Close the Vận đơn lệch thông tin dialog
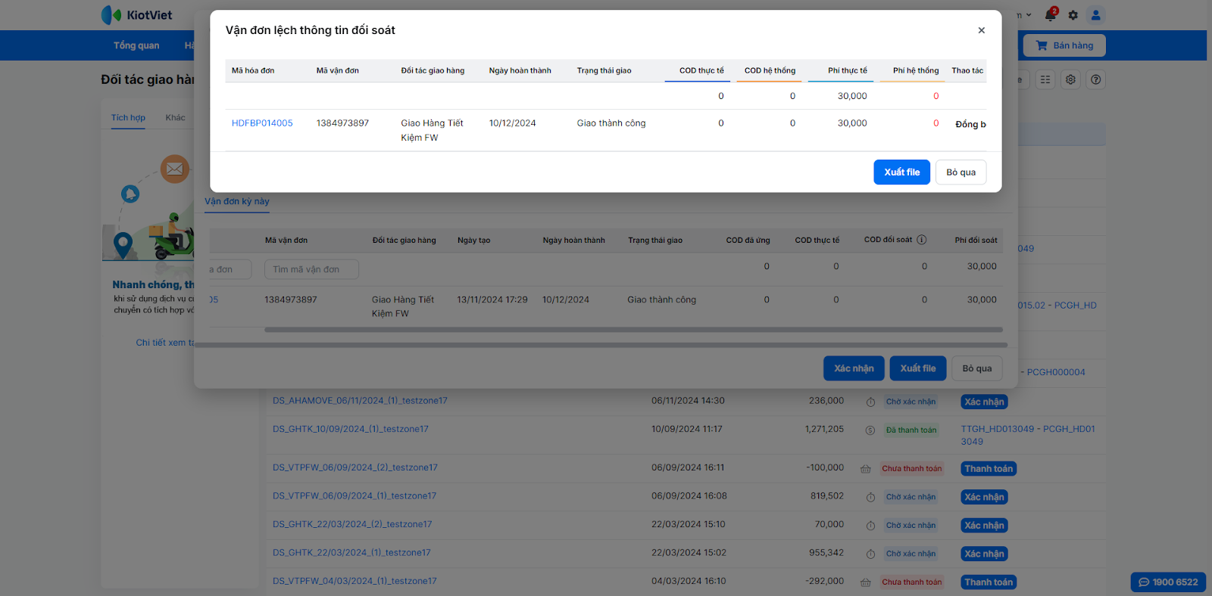1212x596 pixels. coord(981,30)
